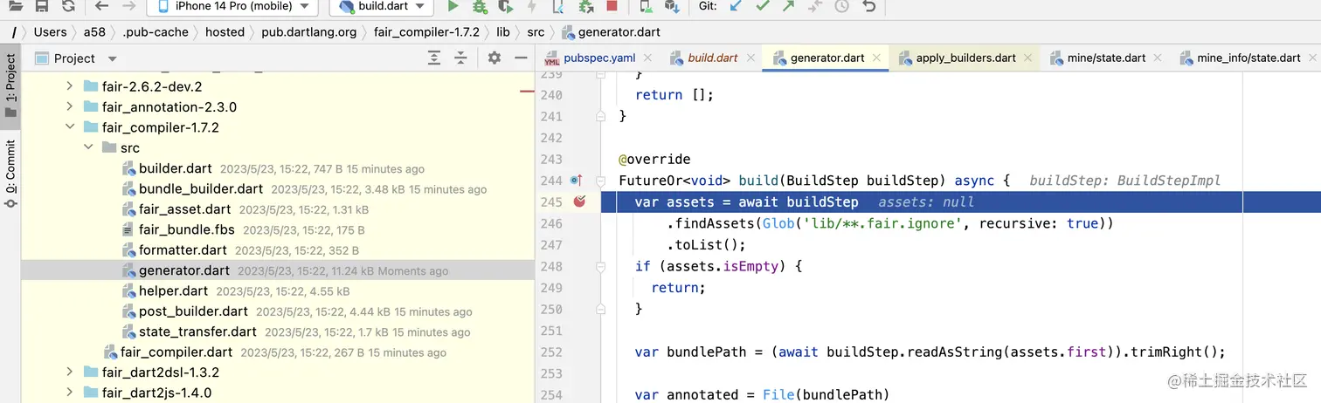Run the build.dart configuration (green play)

click(453, 6)
